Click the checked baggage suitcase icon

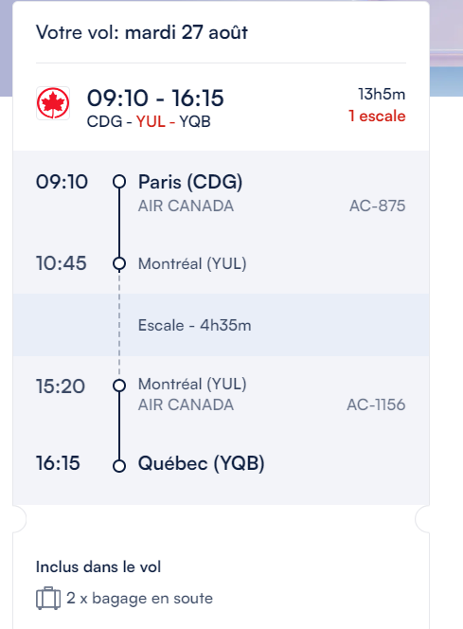click(48, 598)
